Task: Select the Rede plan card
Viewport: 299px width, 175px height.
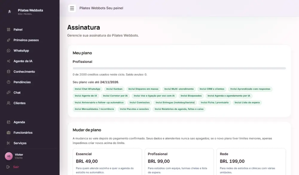Action: 251,162
